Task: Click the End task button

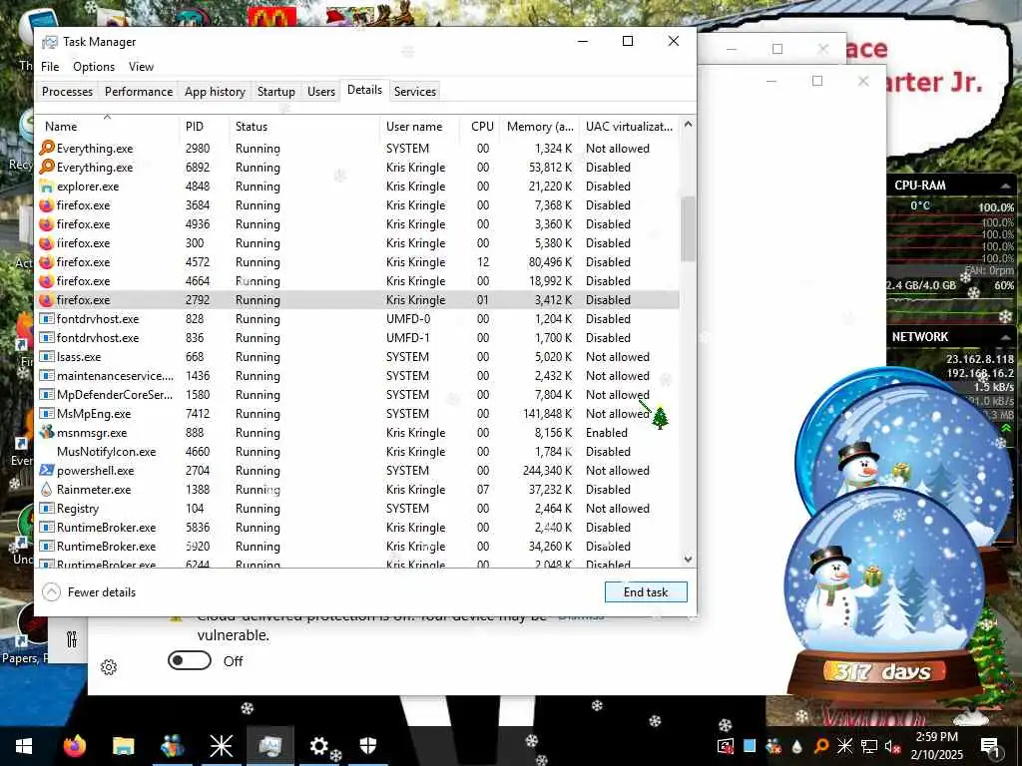Action: [x=646, y=592]
